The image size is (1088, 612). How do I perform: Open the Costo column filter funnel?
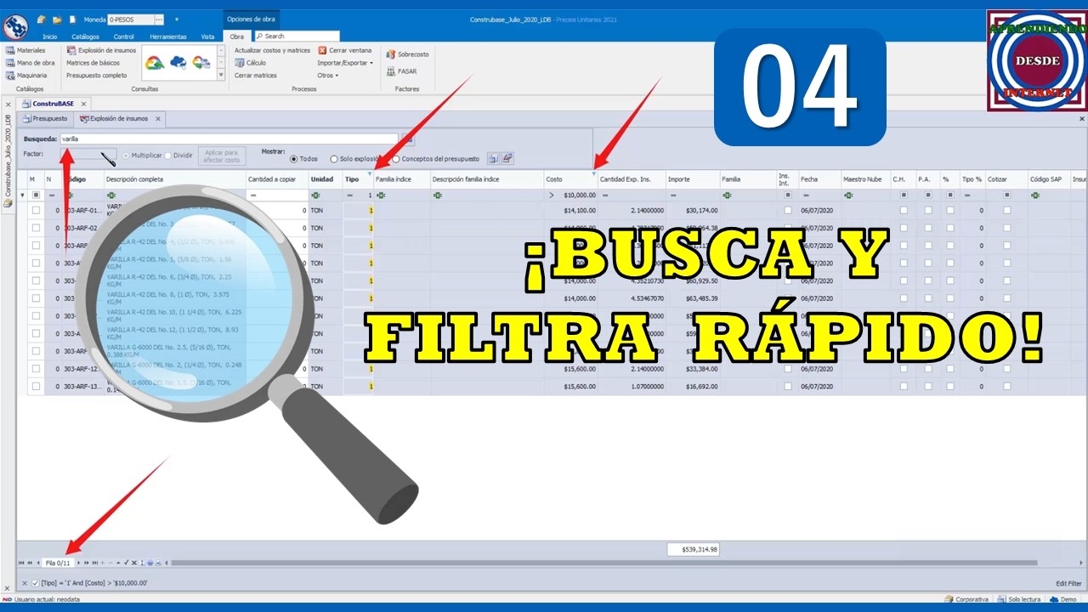[x=593, y=173]
